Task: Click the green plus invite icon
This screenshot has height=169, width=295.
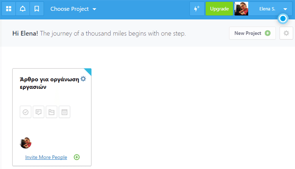Action: (x=77, y=157)
